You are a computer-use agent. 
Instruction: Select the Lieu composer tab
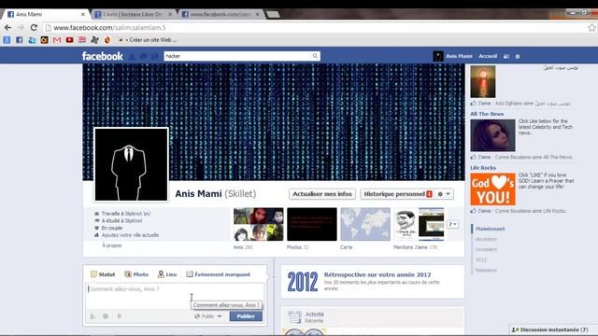[x=167, y=274]
